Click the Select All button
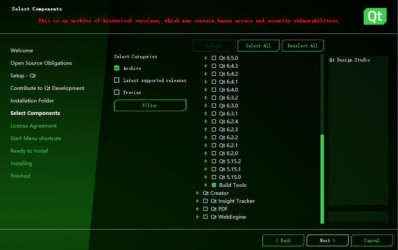398x250 pixels. pyautogui.click(x=258, y=46)
